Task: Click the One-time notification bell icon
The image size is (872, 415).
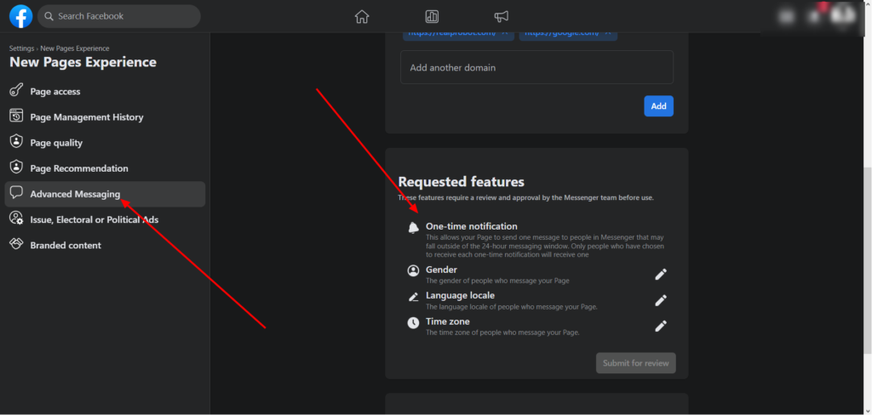Action: pos(413,227)
